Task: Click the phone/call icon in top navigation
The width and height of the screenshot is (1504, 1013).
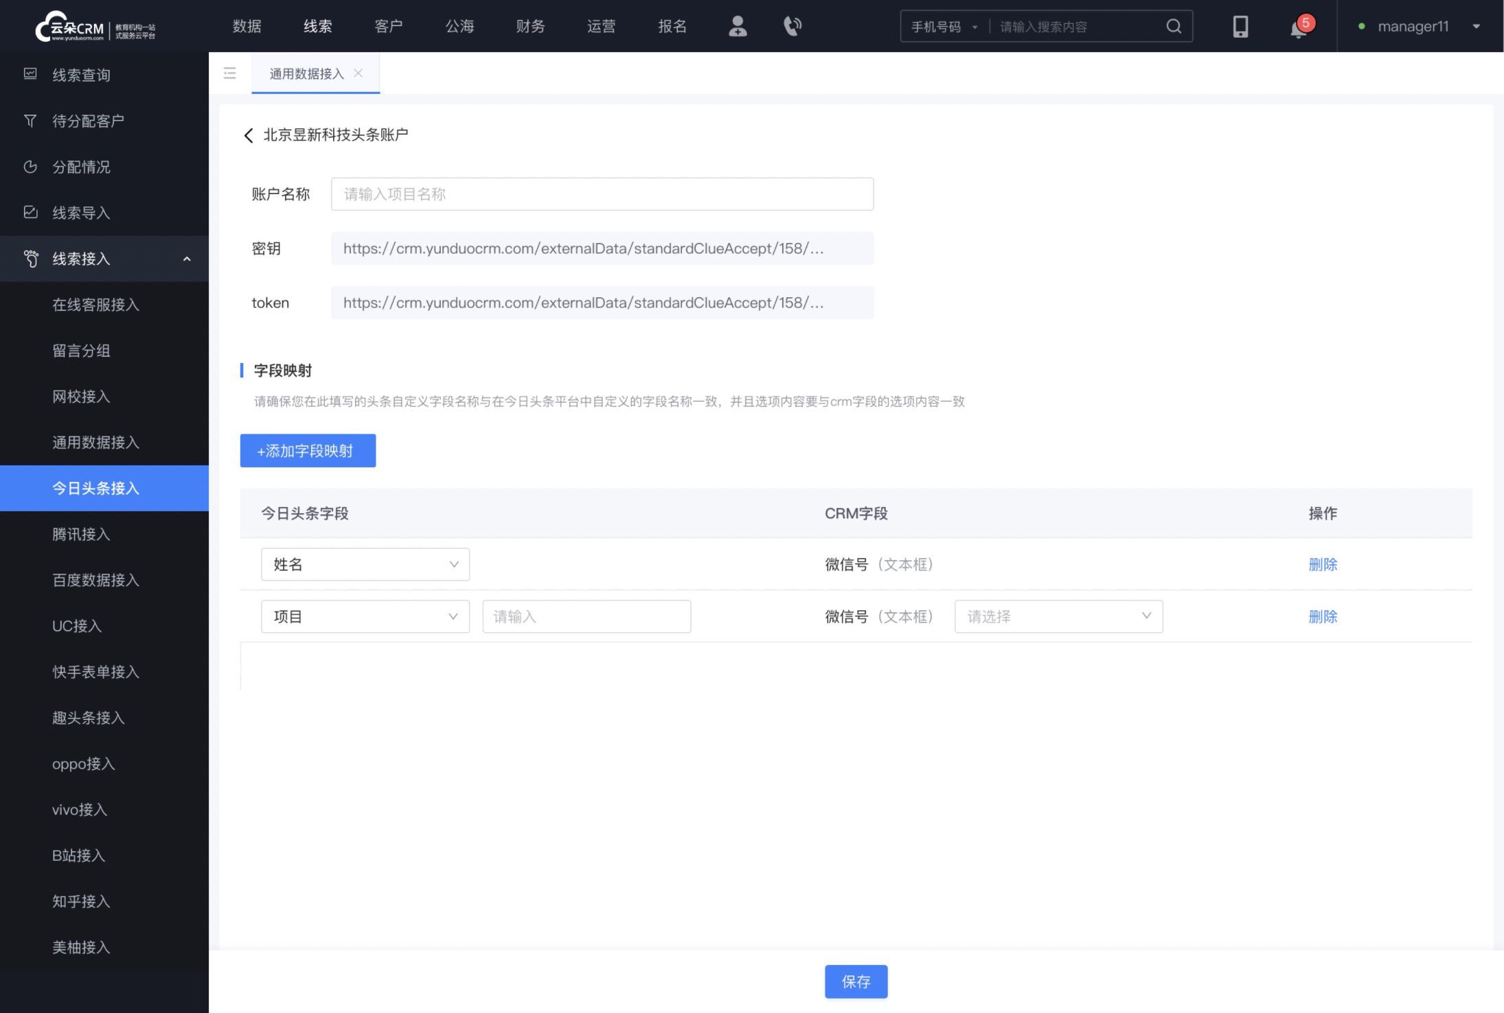Action: (793, 25)
